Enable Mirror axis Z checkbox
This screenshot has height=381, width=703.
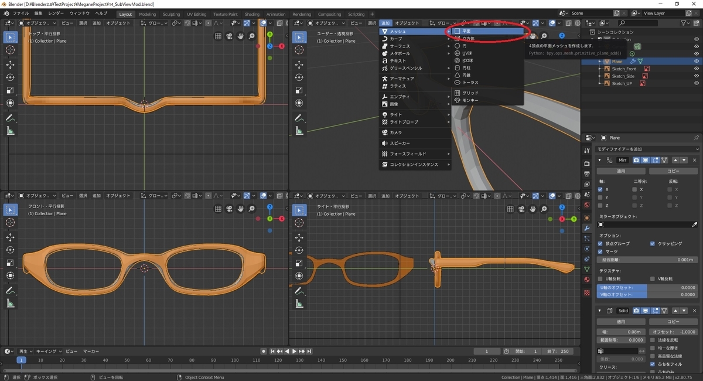click(600, 206)
